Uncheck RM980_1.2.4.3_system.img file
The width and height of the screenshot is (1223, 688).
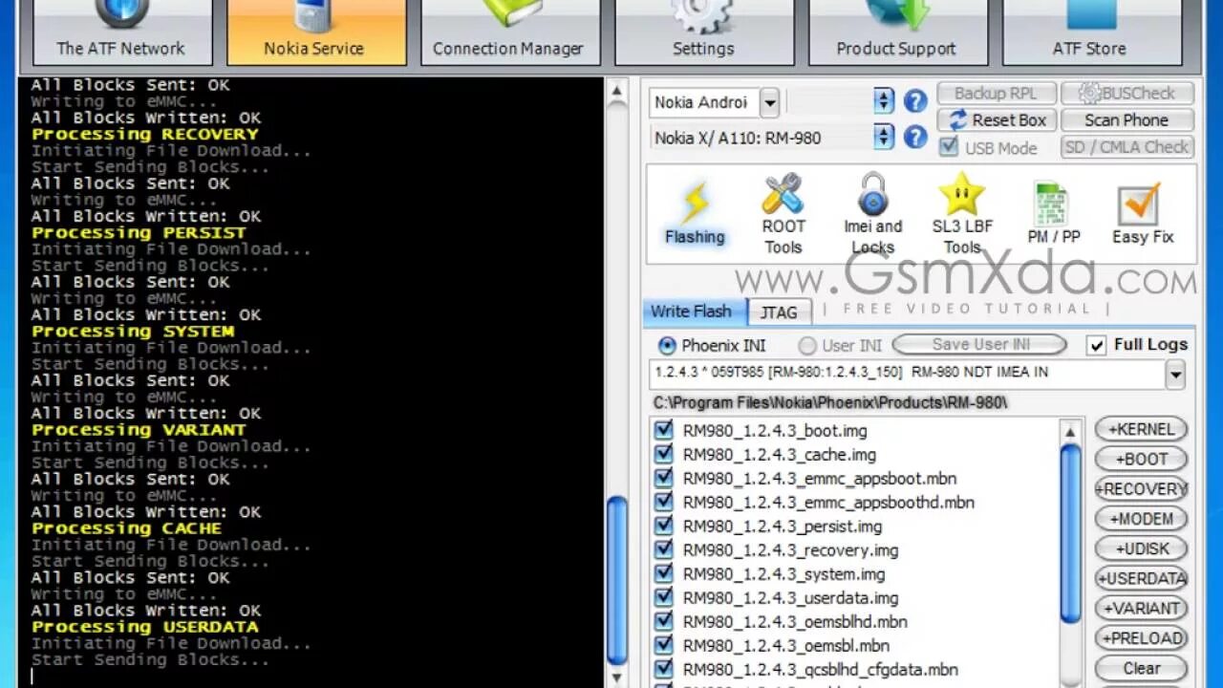(664, 574)
